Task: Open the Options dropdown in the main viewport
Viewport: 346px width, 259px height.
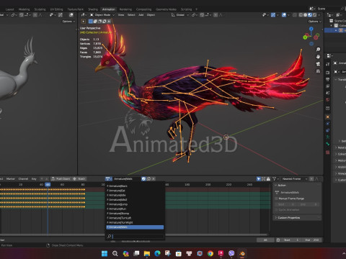Action: tap(314, 22)
